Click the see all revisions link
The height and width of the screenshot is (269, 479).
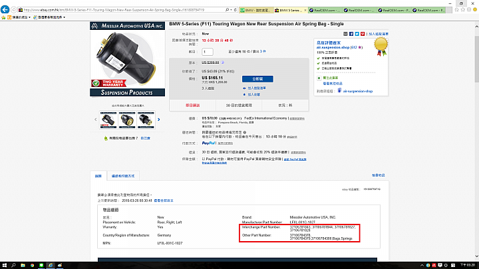point(164,201)
